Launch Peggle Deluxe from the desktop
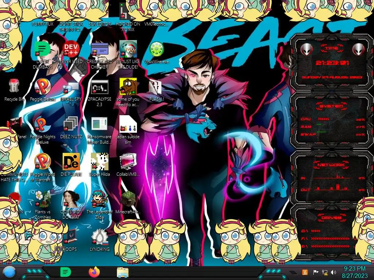374x280 pixels. (x=42, y=86)
